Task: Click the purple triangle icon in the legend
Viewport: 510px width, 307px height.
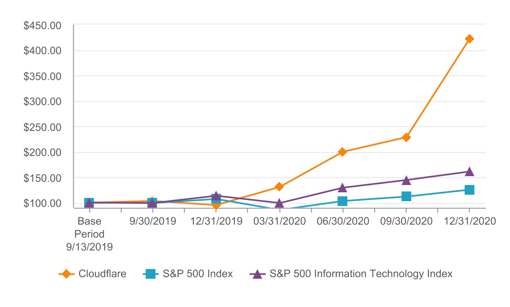Action: pyautogui.click(x=256, y=274)
